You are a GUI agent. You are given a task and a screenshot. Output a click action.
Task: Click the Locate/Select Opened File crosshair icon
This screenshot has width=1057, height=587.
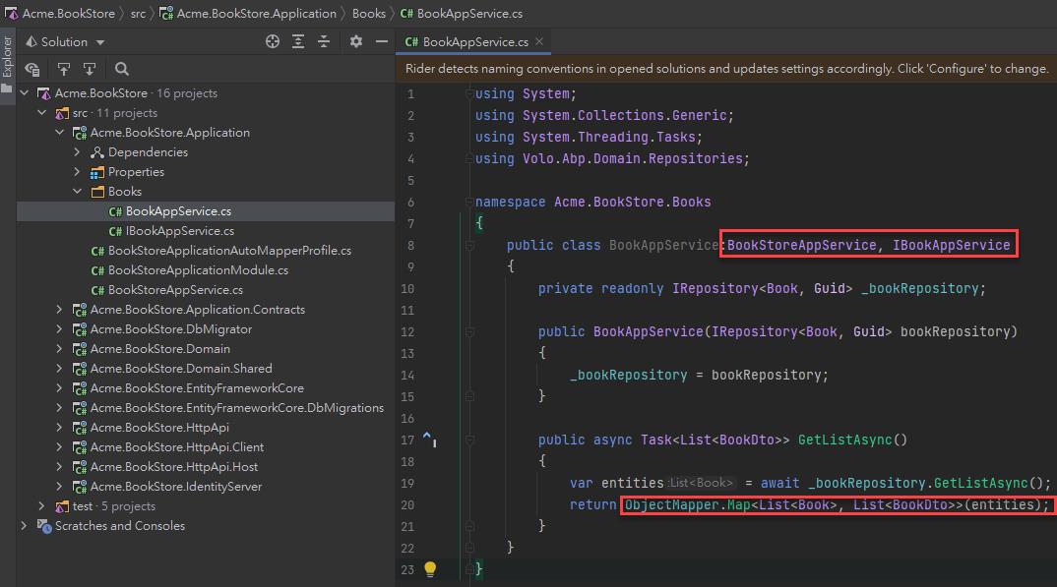click(273, 42)
